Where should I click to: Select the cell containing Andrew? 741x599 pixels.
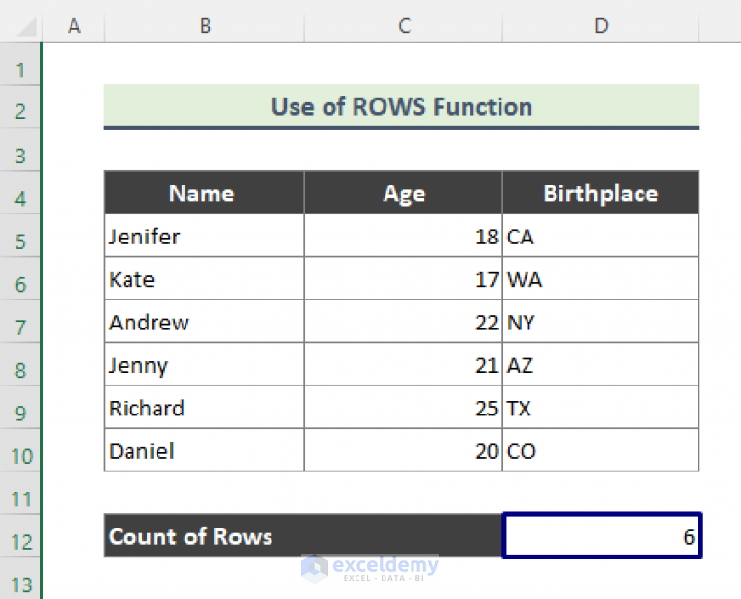[x=204, y=322]
